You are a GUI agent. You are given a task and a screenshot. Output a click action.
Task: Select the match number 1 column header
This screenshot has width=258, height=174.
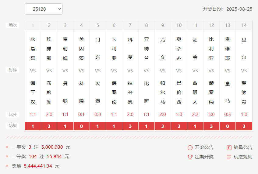(x=33, y=25)
